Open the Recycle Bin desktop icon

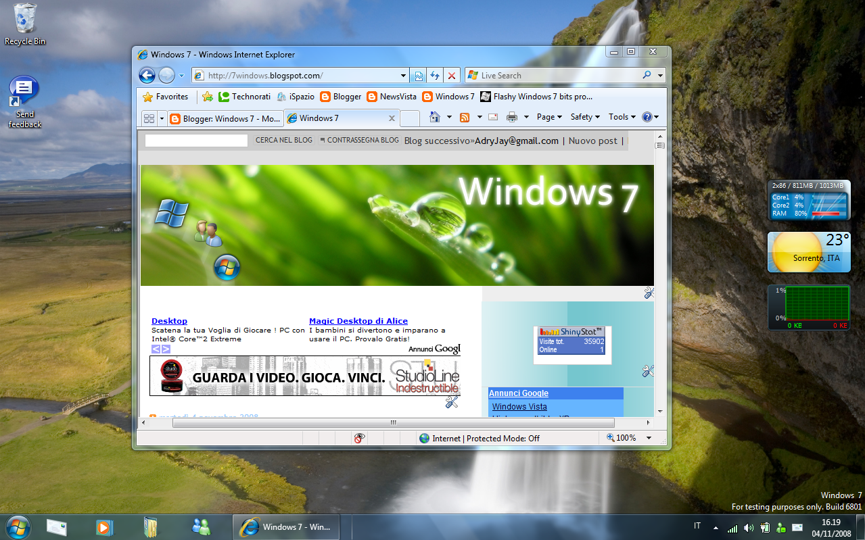click(x=25, y=24)
